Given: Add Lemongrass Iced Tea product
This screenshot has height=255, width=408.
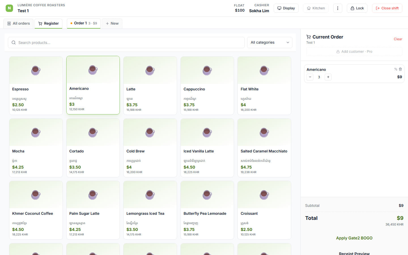Looking at the screenshot, I should click(x=150, y=210).
